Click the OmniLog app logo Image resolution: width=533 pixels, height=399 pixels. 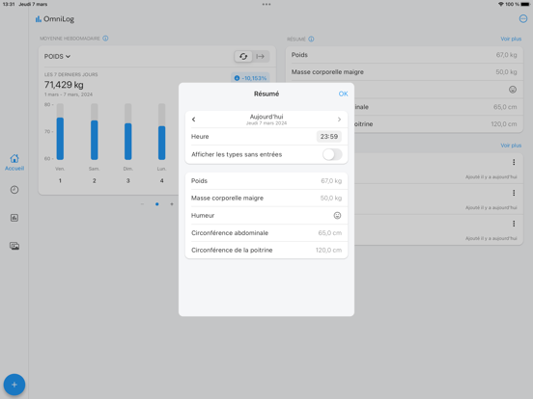(x=55, y=19)
